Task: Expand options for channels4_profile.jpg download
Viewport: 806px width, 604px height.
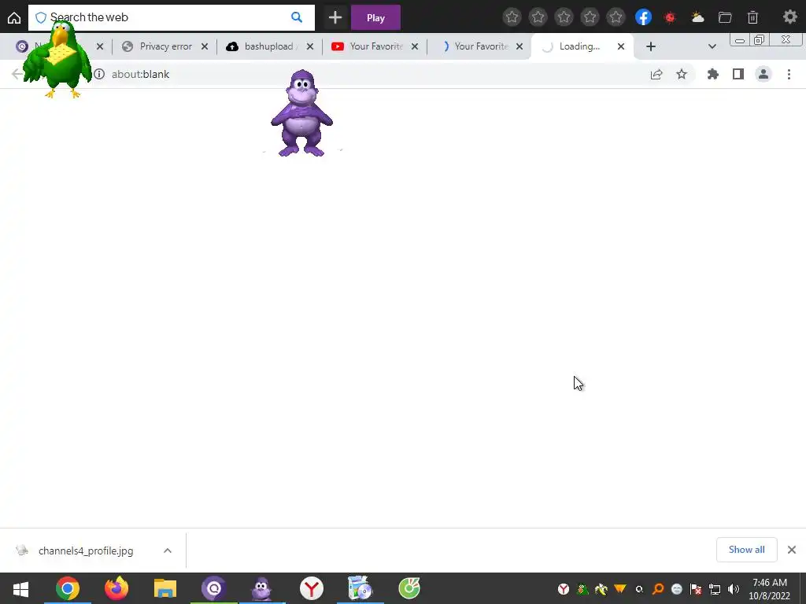Action: (168, 551)
